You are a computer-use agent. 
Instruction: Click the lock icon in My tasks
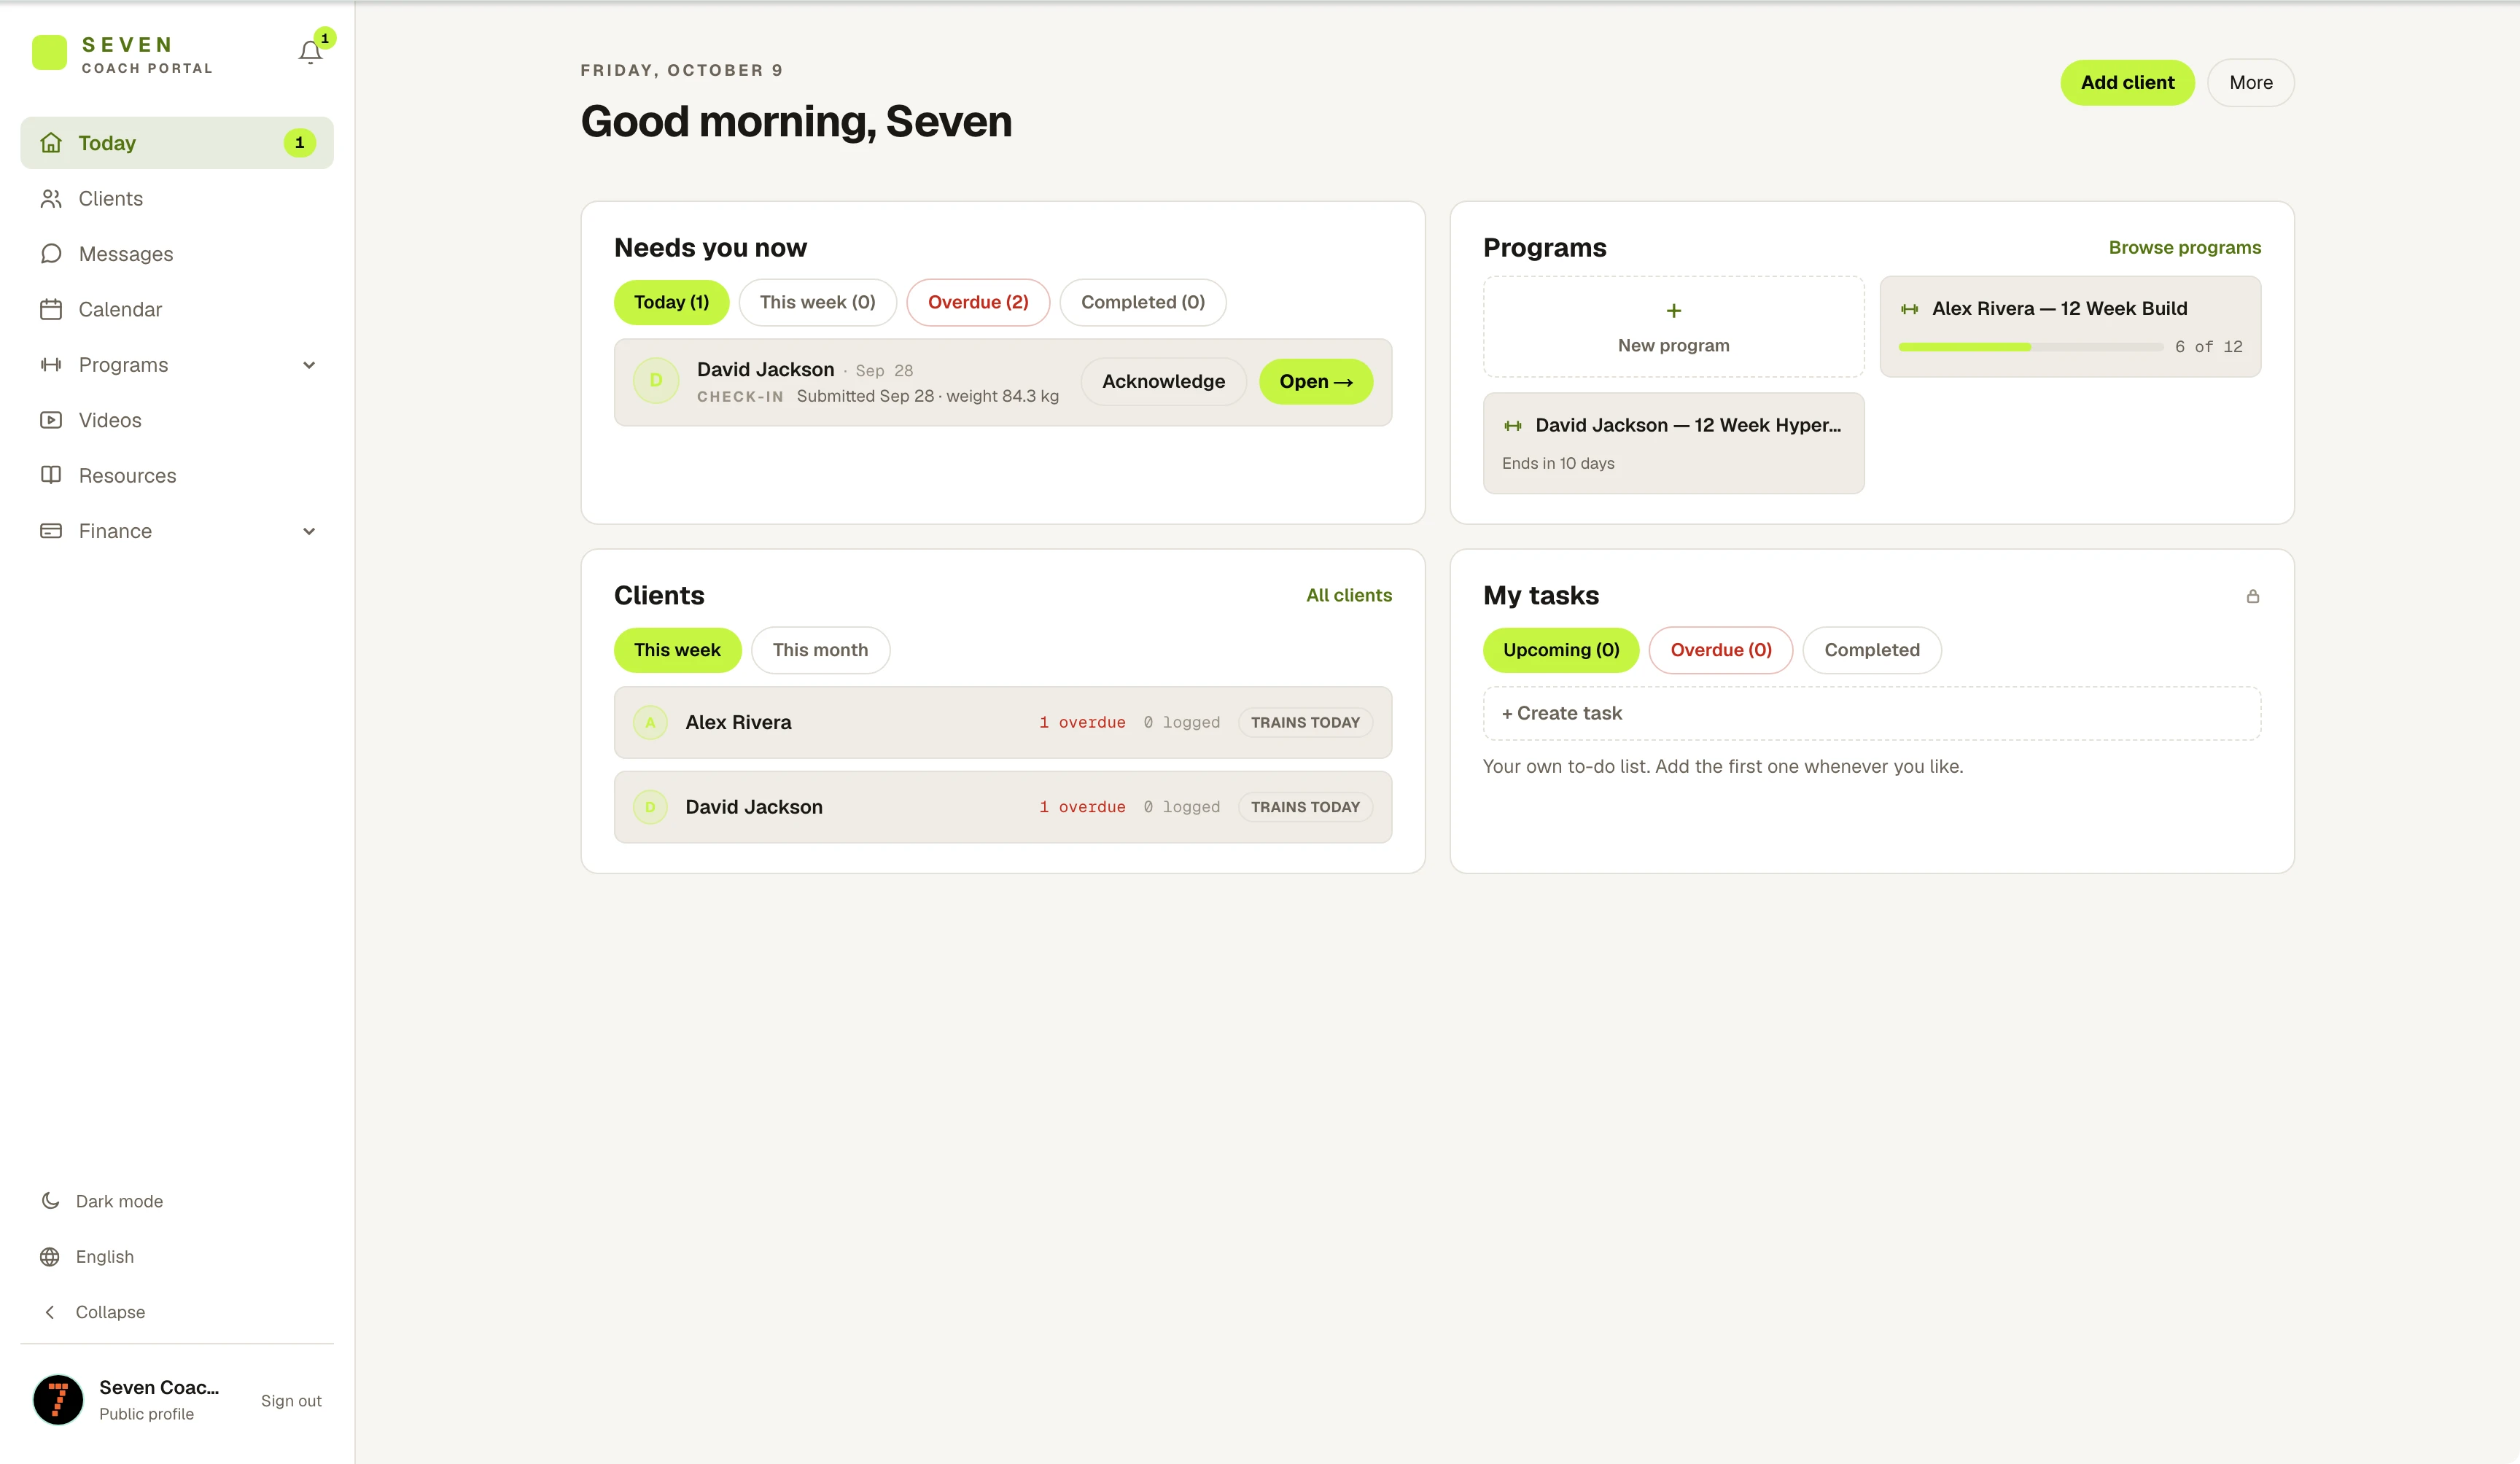tap(2253, 596)
